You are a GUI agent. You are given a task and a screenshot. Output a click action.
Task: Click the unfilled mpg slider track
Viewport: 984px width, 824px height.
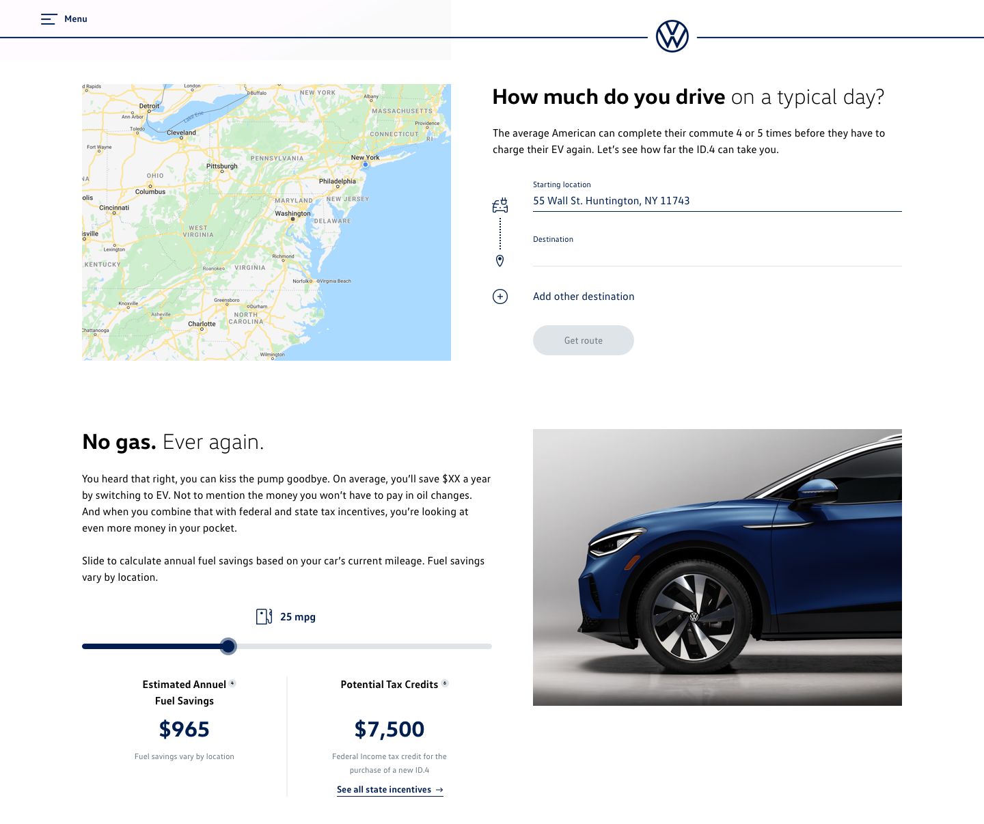click(x=364, y=646)
